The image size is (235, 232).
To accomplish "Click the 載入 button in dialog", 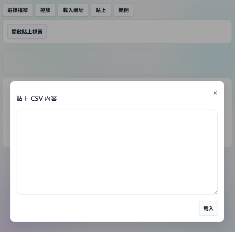I will click(x=208, y=208).
